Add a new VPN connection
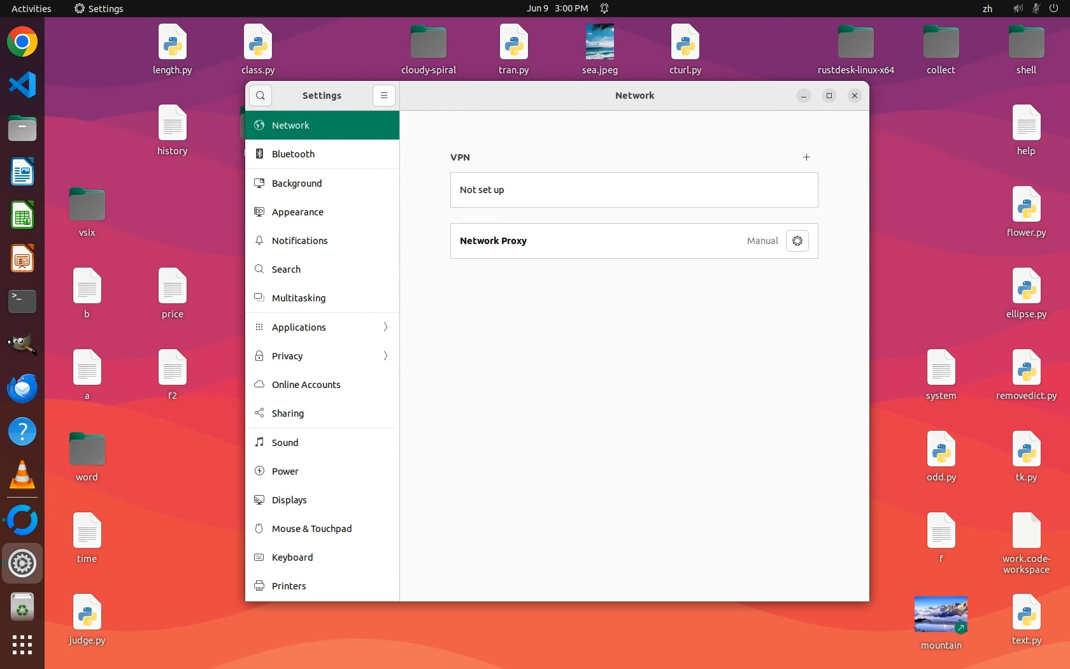 [806, 157]
